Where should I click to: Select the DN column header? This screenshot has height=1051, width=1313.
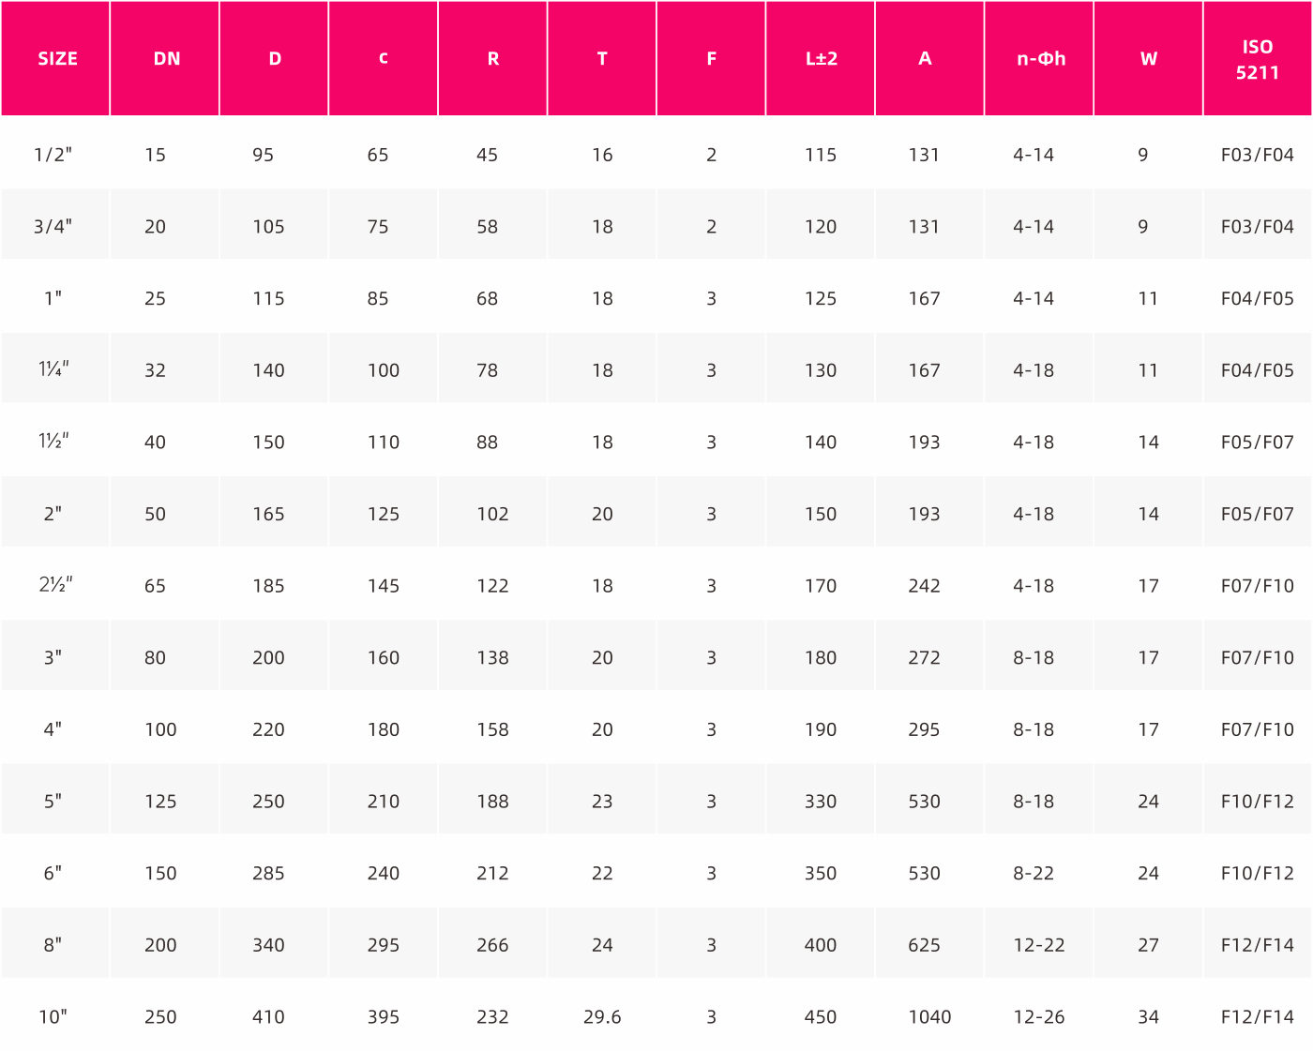(165, 58)
